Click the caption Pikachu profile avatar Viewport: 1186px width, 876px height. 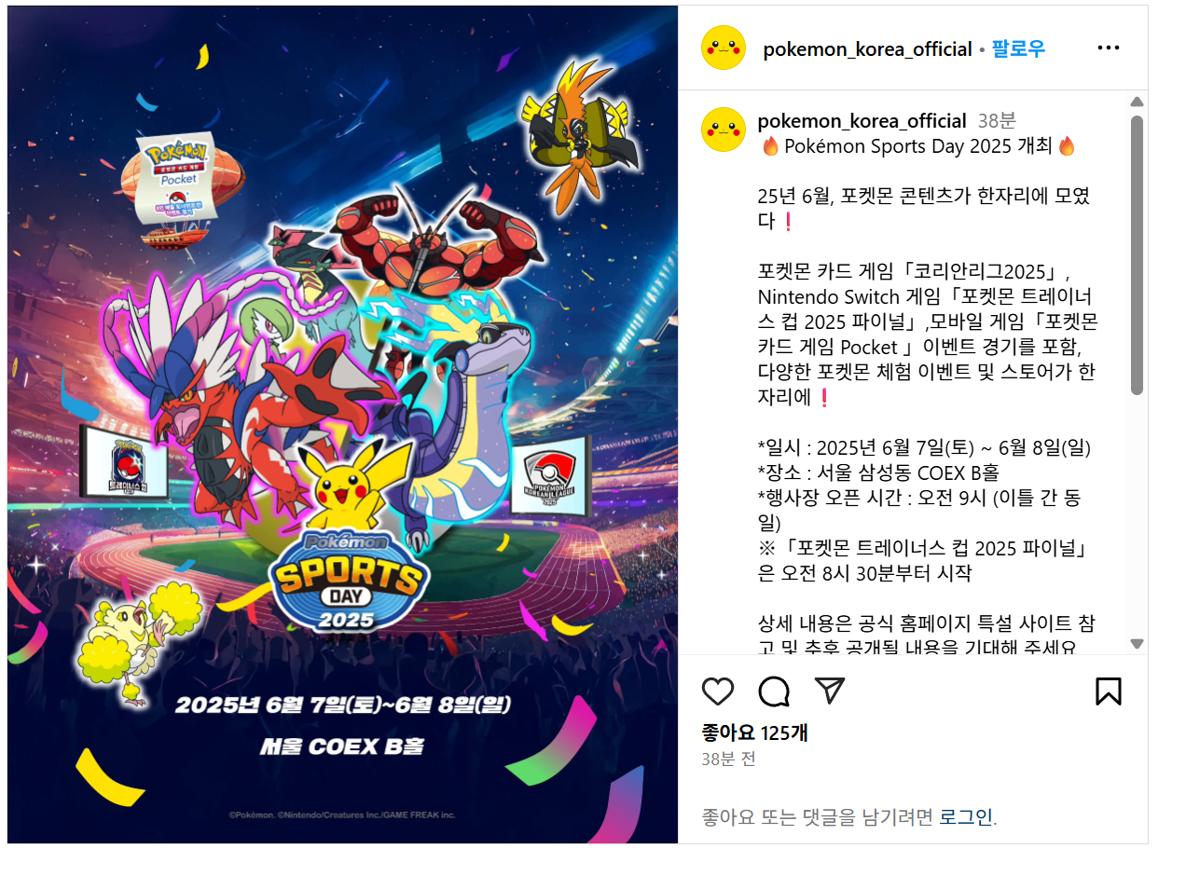724,130
